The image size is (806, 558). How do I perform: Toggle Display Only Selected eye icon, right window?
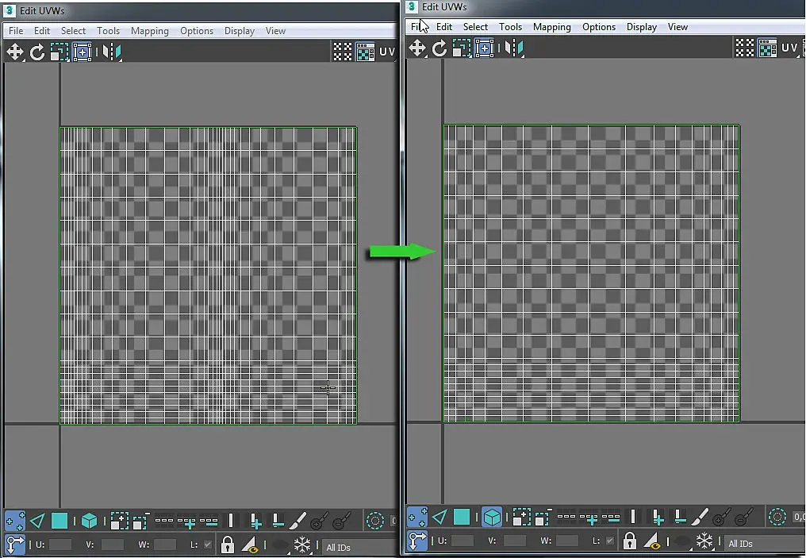coord(652,541)
